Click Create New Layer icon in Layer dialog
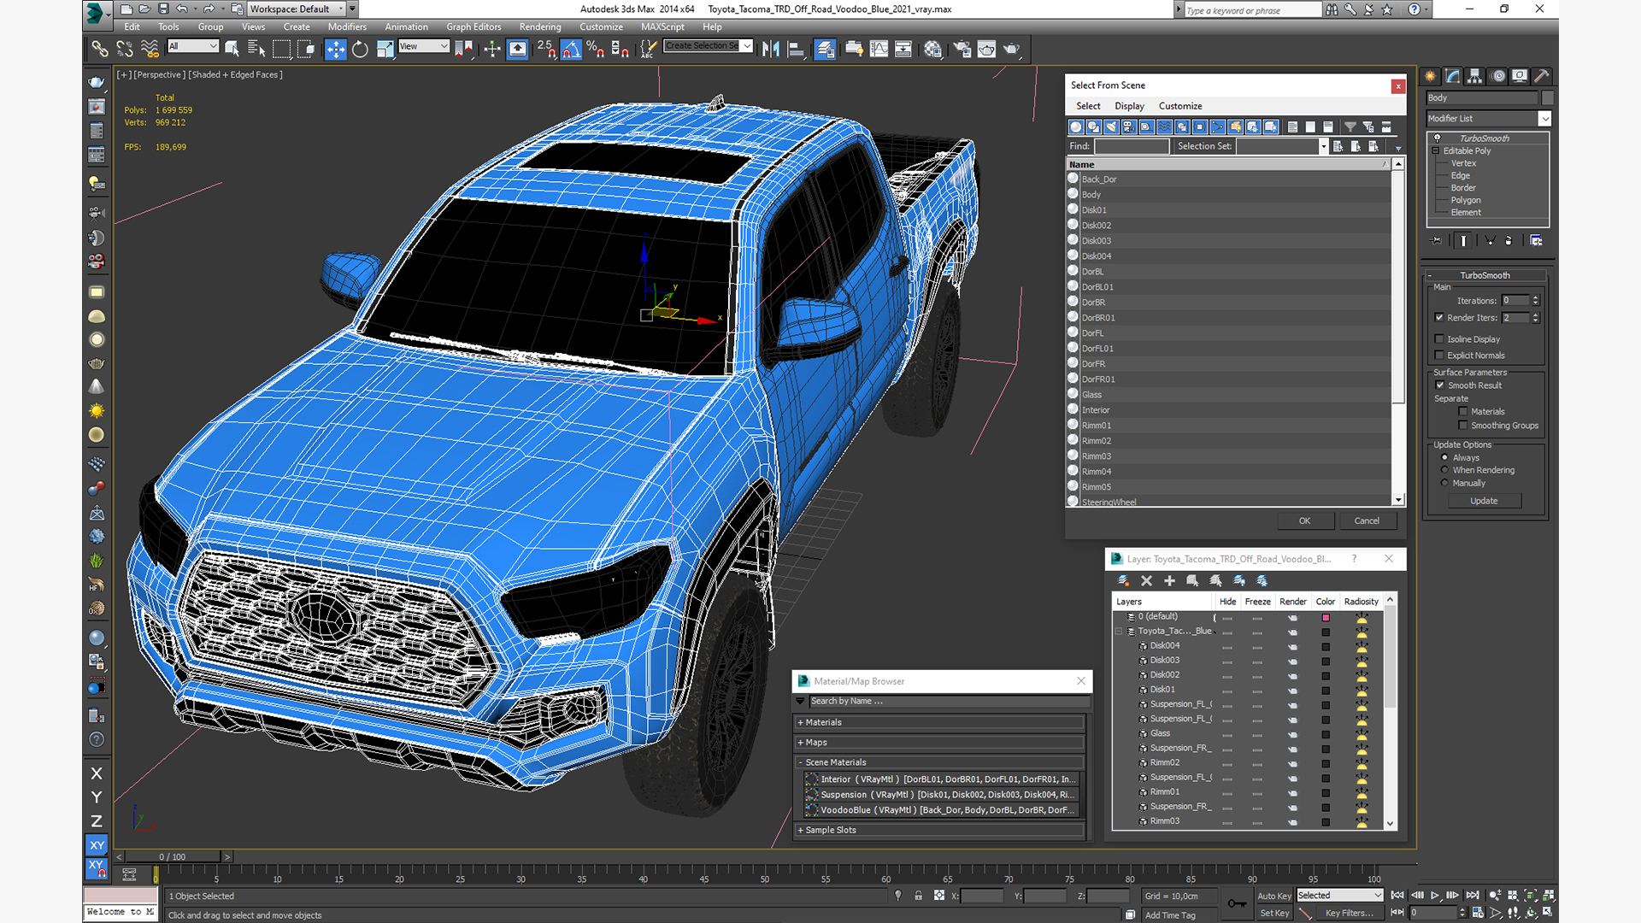1641x923 pixels. (1124, 580)
